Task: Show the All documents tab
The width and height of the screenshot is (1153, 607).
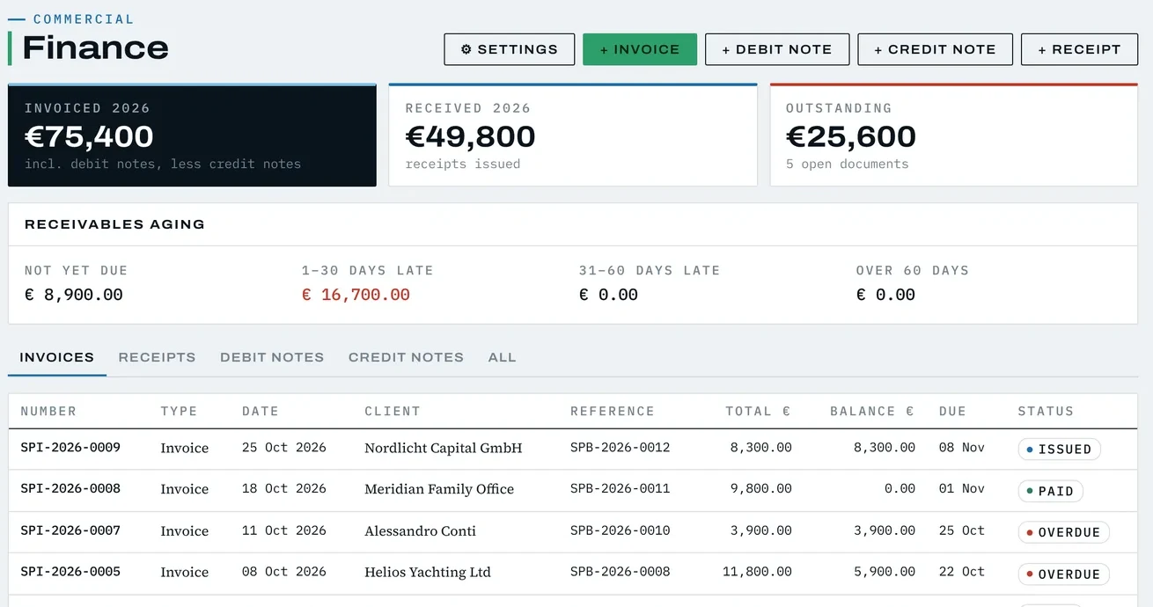Action: (502, 357)
